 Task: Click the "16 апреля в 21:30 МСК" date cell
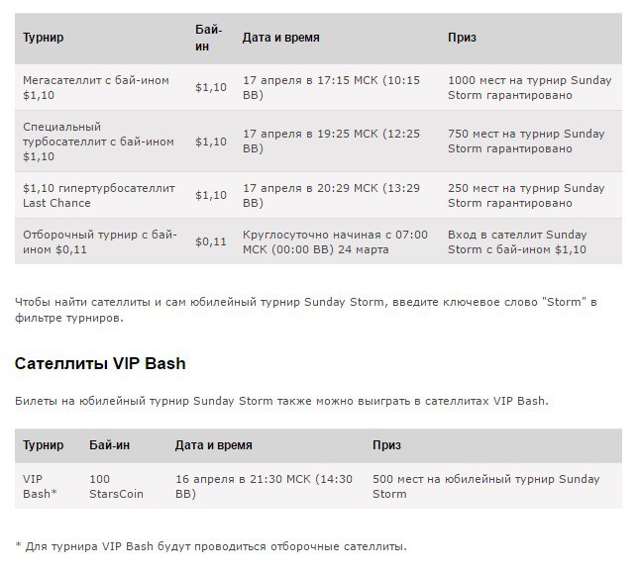(x=264, y=486)
